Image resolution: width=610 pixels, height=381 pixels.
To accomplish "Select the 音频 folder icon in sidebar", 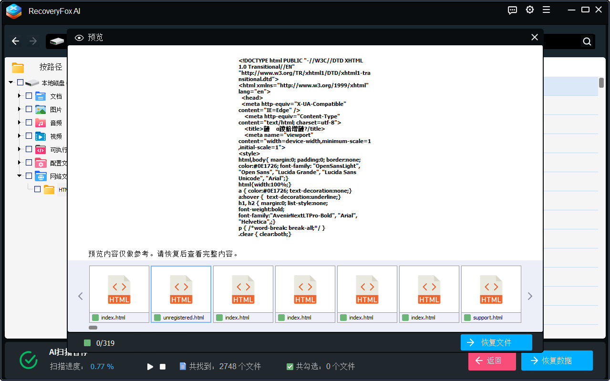I will pos(40,123).
